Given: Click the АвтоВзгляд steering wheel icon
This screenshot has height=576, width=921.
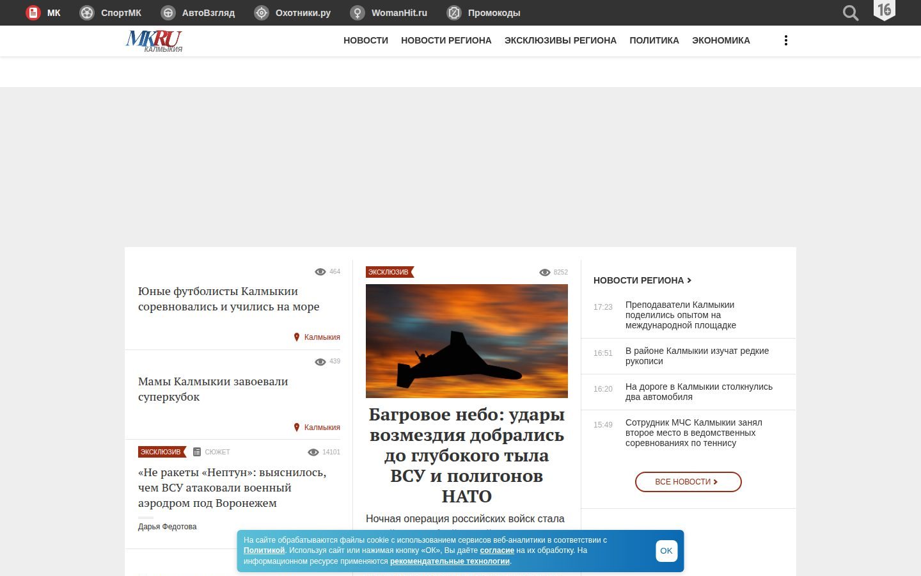Looking at the screenshot, I should 168,13.
